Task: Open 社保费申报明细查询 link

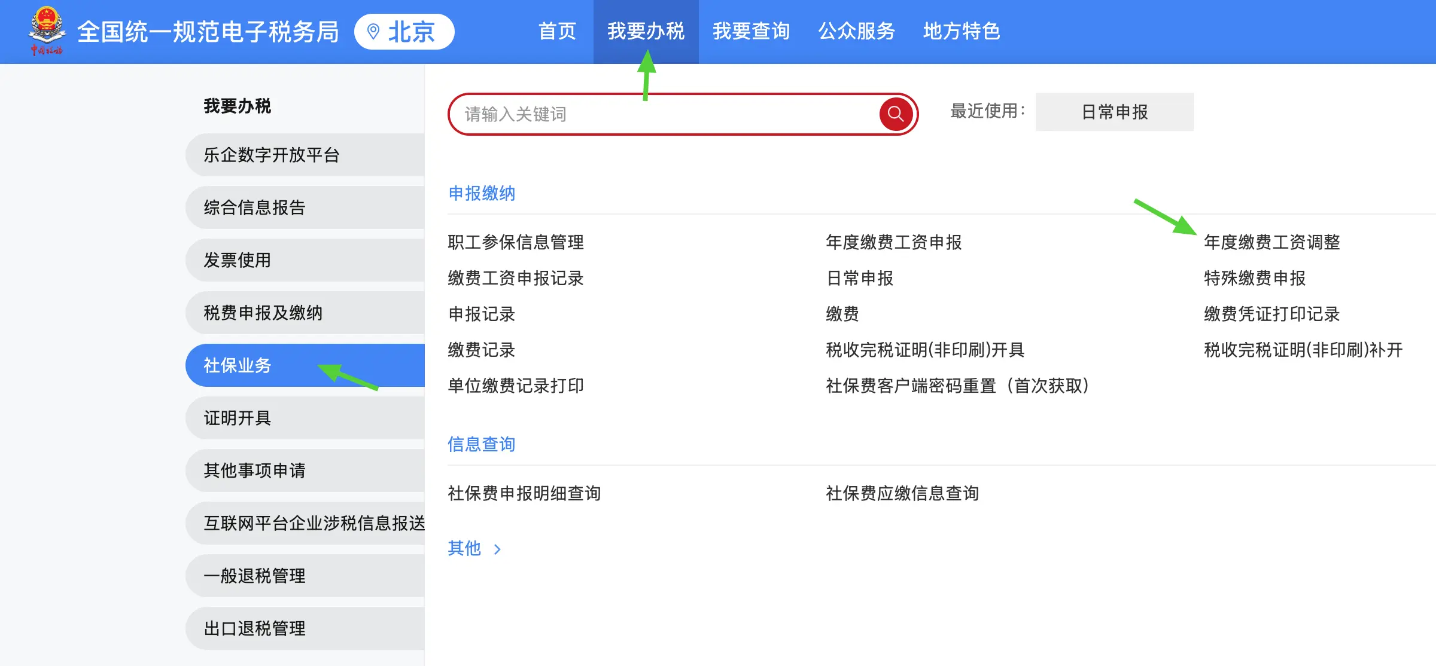Action: [x=524, y=493]
